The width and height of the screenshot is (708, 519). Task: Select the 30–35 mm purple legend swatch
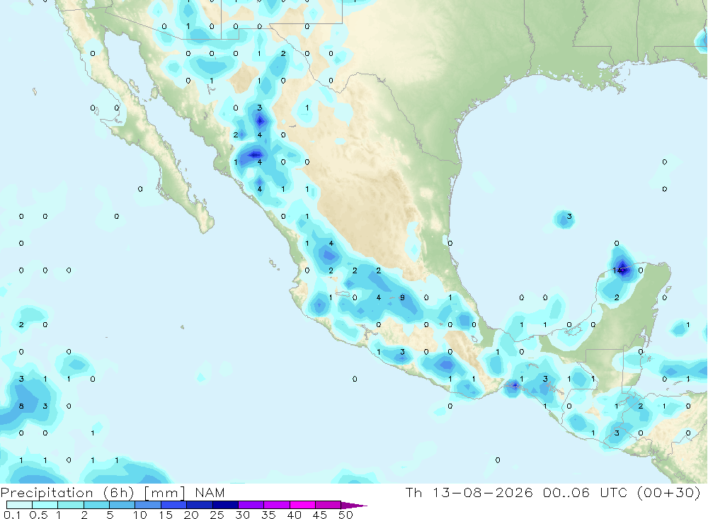(x=251, y=505)
